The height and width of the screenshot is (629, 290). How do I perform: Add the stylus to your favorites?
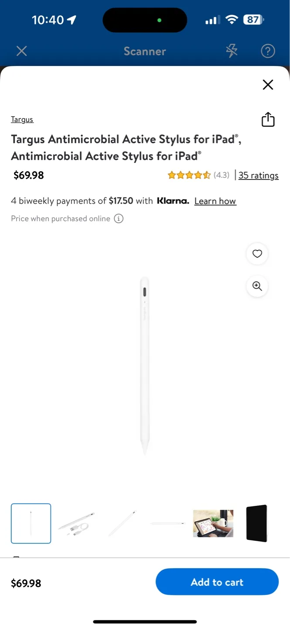257,254
